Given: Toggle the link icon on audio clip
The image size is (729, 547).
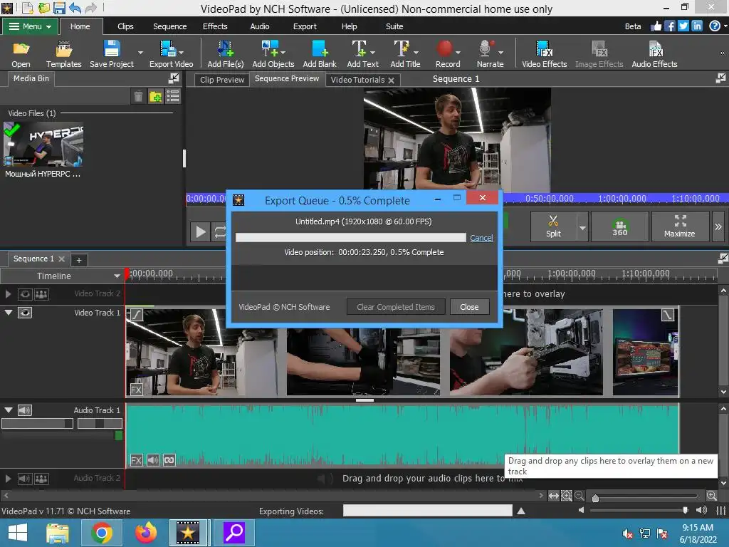Looking at the screenshot, I should (169, 461).
